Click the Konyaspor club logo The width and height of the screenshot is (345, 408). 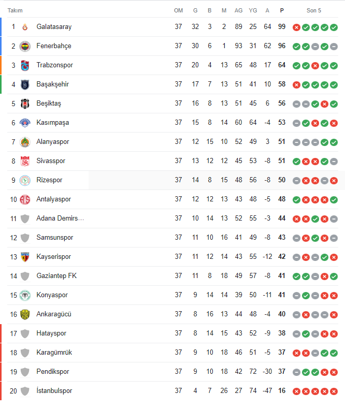click(25, 295)
